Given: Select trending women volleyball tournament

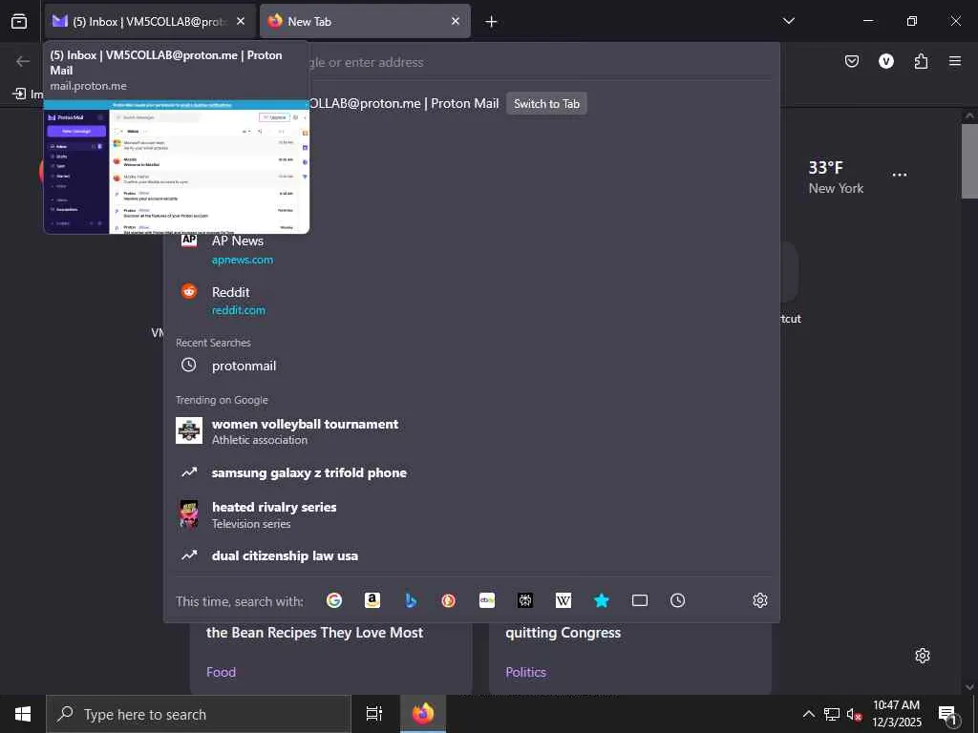Looking at the screenshot, I should pyautogui.click(x=472, y=431).
